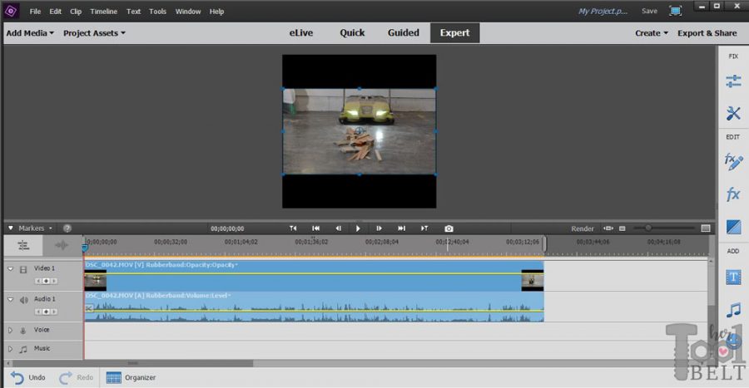Expand the Music track
Viewport: 749px width, 388px height.
[x=10, y=349]
